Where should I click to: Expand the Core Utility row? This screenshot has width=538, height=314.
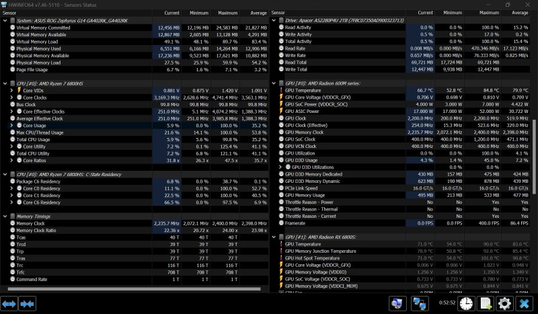tap(12, 146)
